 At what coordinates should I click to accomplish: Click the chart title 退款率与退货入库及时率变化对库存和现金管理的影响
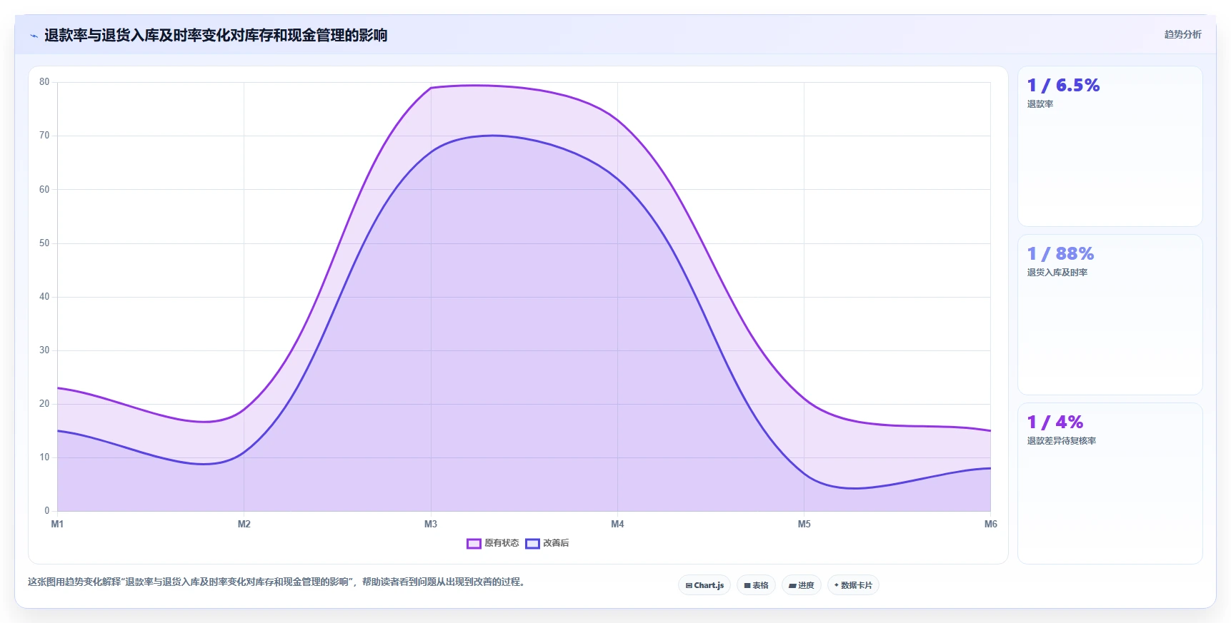point(216,35)
